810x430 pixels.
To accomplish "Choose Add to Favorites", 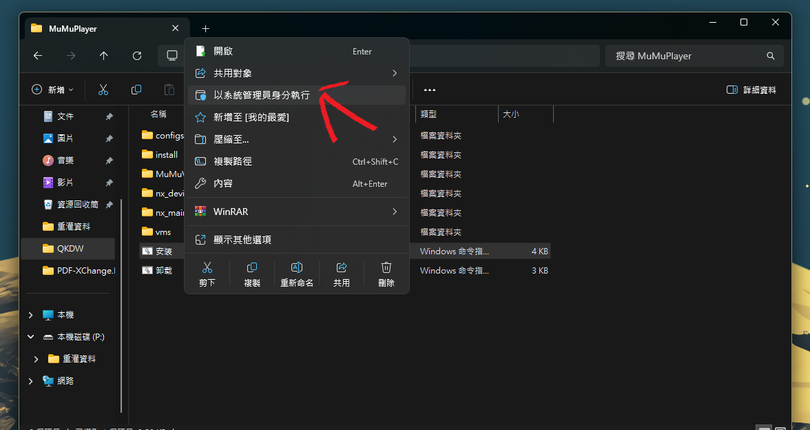I will pos(296,117).
